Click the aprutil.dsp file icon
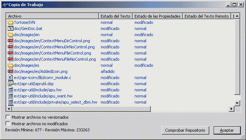 point(10,84)
